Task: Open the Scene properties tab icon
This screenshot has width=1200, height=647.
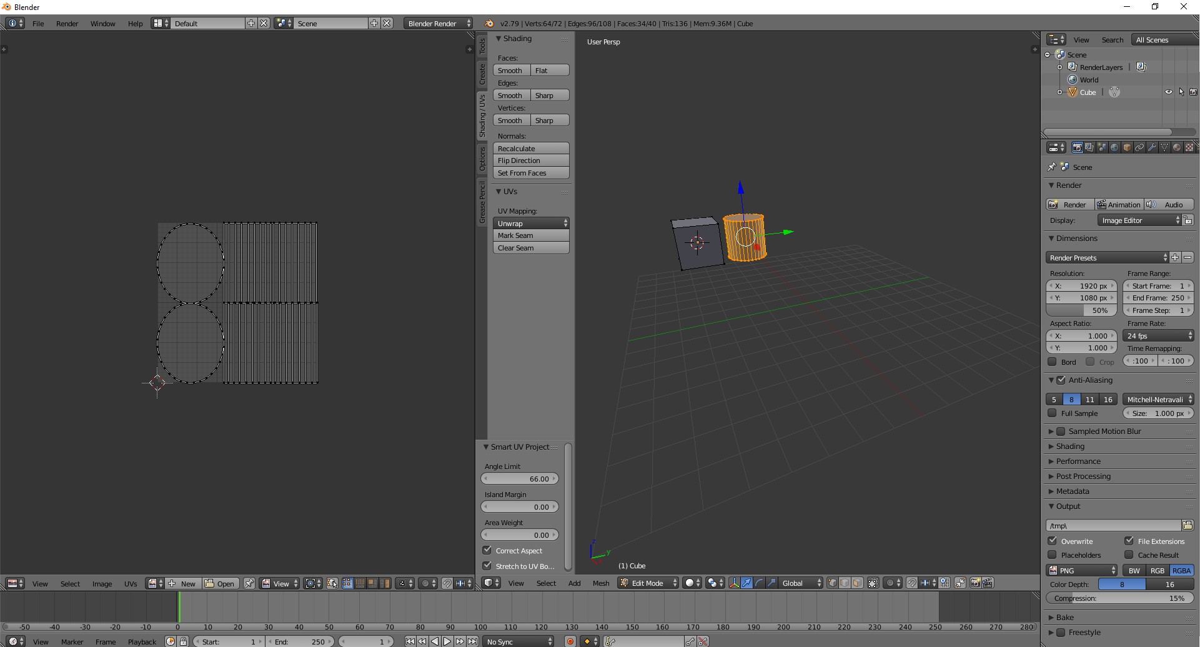Action: (1102, 147)
